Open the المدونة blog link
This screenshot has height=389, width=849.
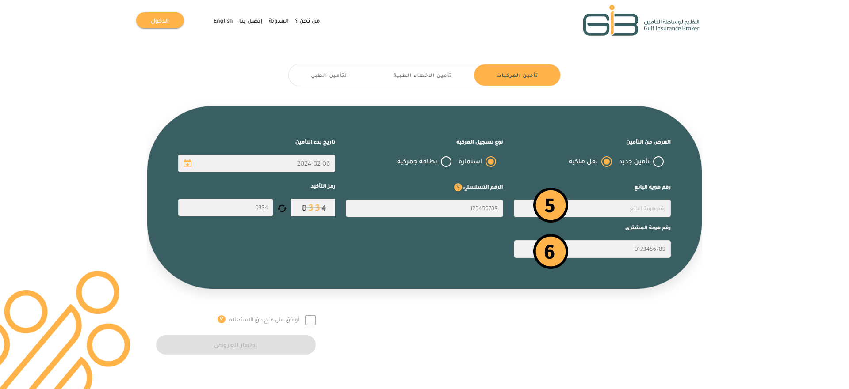click(x=279, y=21)
